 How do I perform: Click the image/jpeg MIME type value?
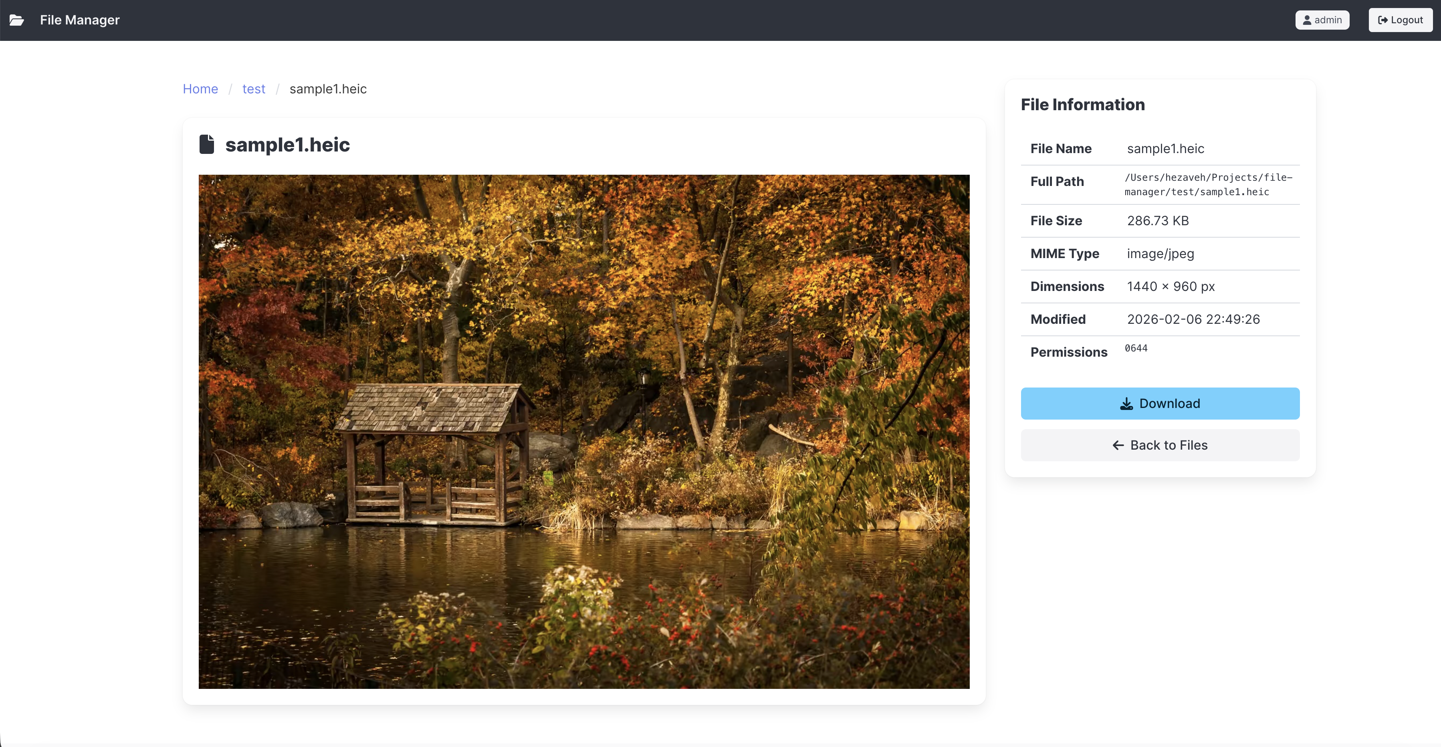pyautogui.click(x=1160, y=254)
